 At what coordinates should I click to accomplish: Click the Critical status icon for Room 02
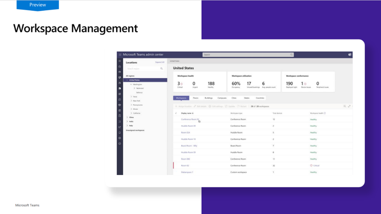[x=311, y=166]
